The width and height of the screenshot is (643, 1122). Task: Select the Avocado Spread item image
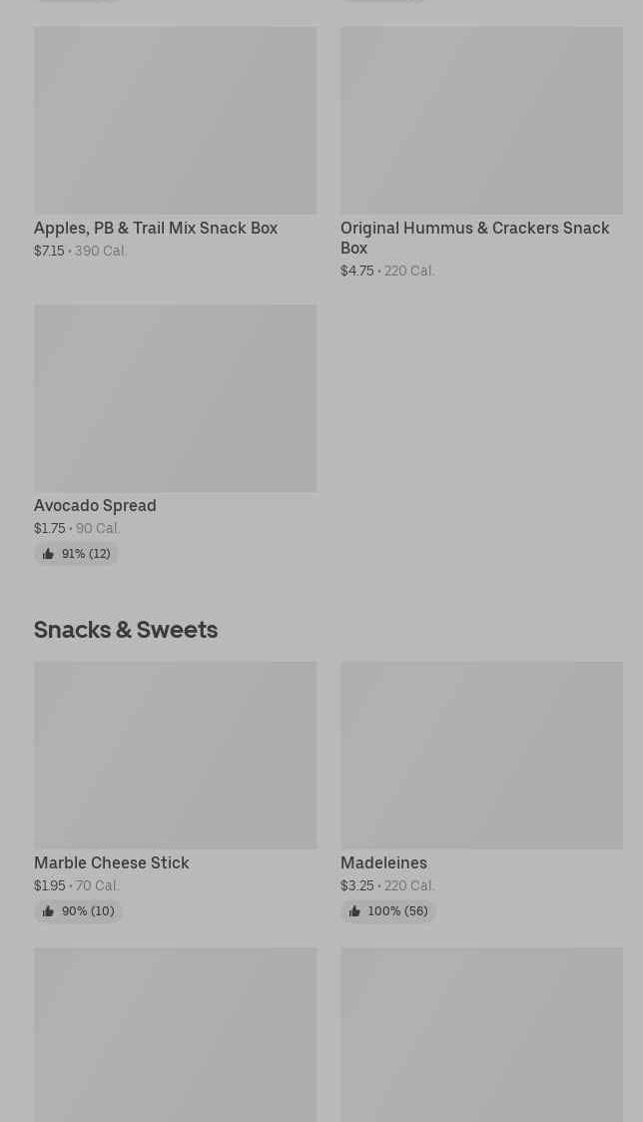coord(175,397)
